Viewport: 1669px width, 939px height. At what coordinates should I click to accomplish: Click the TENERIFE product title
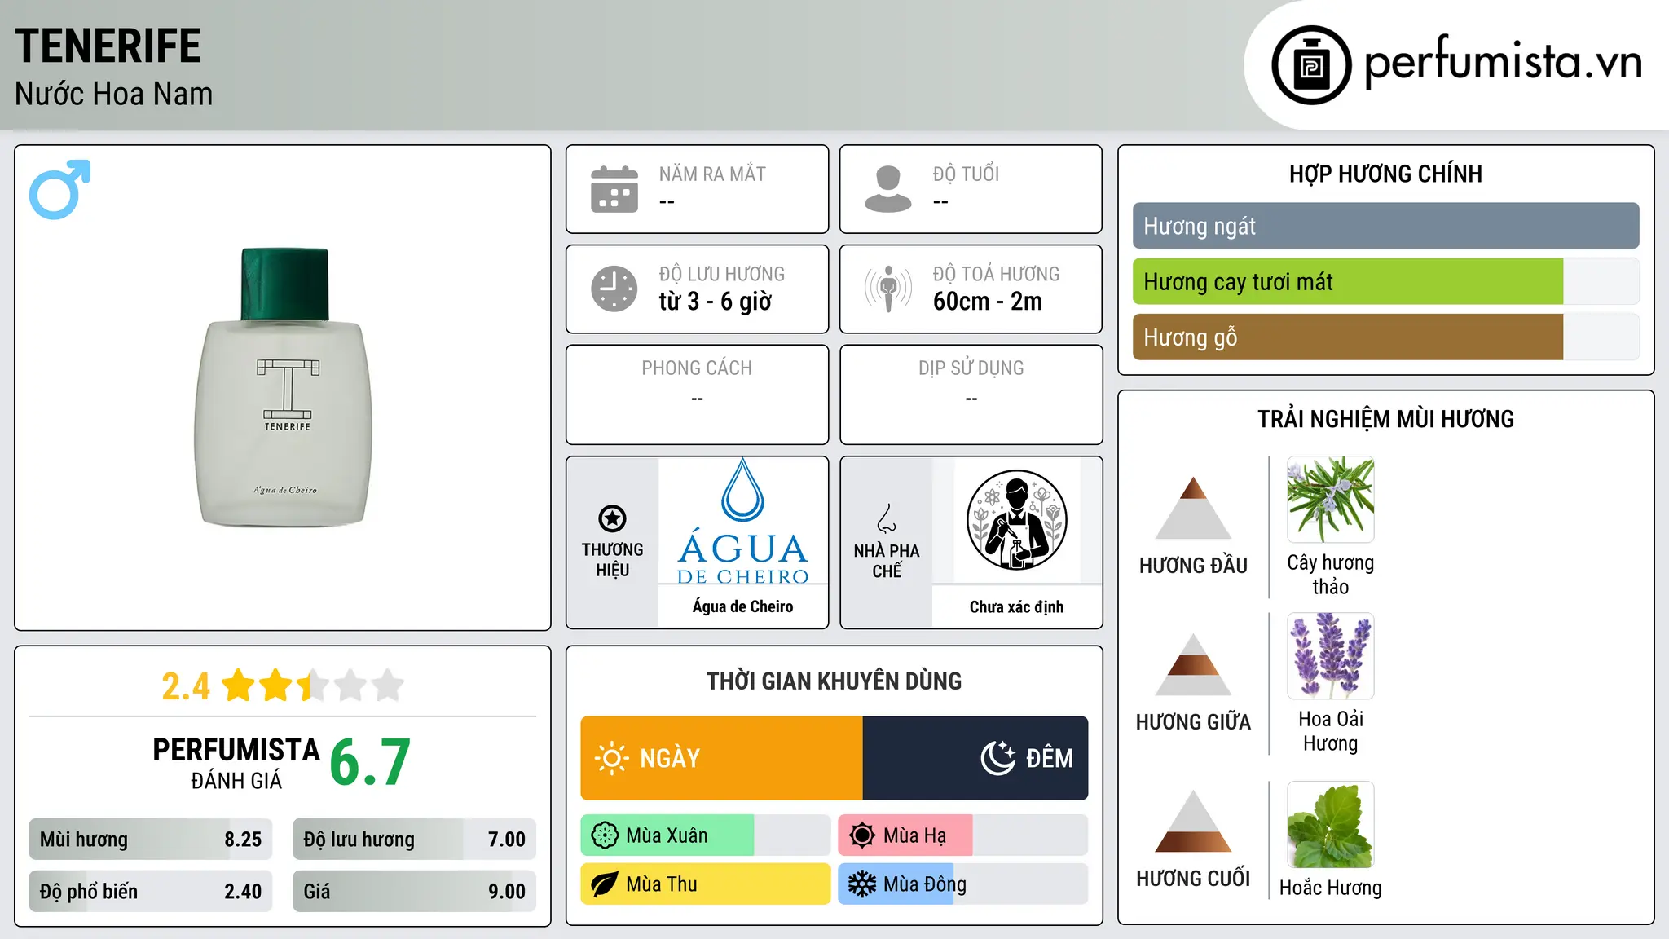pos(108,46)
